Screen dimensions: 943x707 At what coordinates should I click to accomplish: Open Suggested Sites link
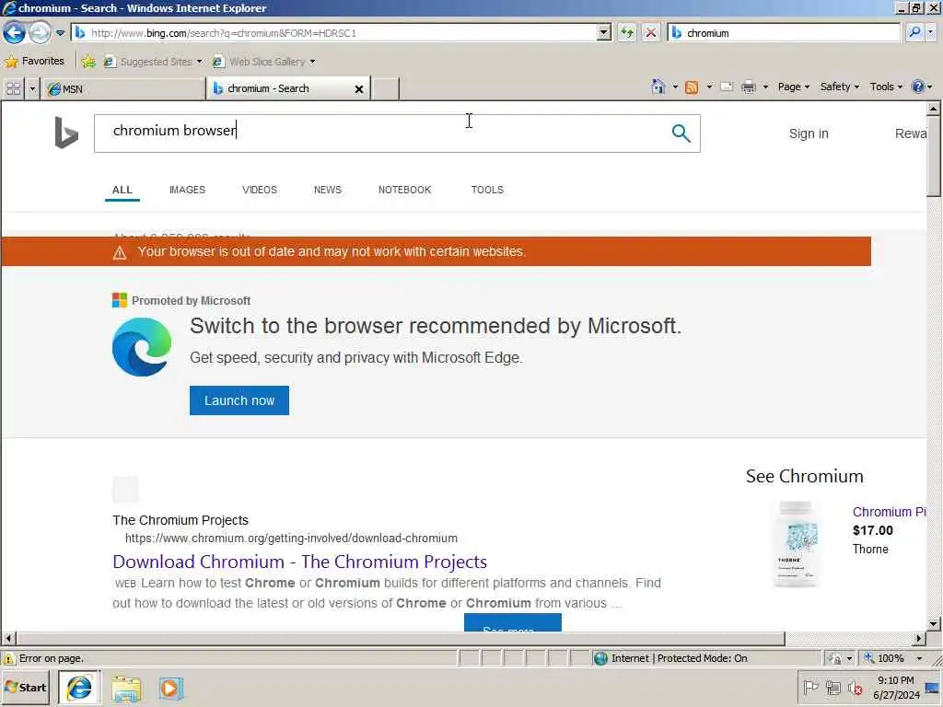(x=152, y=62)
